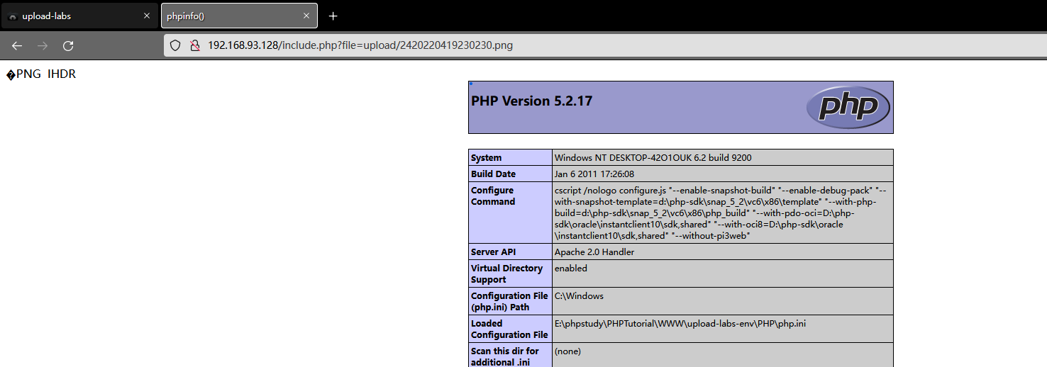The image size is (1047, 367).
Task: Click the C:\Windows value
Action: [580, 295]
